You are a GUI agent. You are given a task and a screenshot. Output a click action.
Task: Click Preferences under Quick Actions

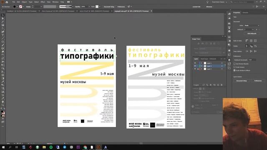pyautogui.click(x=258, y=81)
